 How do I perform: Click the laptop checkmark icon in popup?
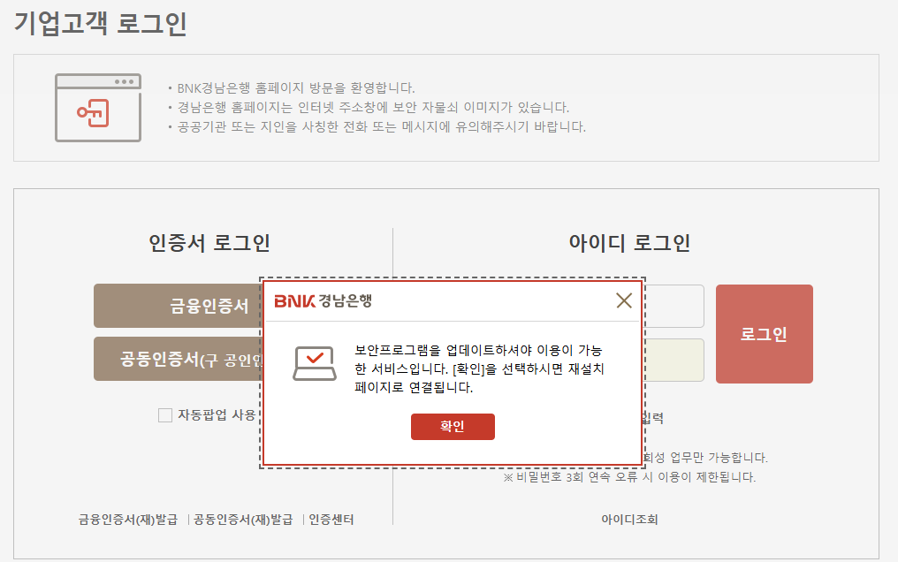coord(315,363)
